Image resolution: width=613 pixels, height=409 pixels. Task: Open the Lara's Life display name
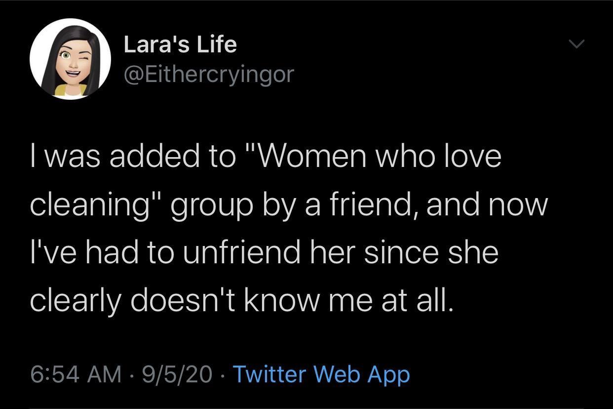(180, 44)
